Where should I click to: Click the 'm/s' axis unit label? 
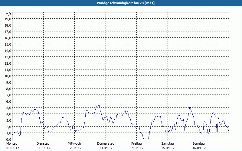click(x=8, y=14)
